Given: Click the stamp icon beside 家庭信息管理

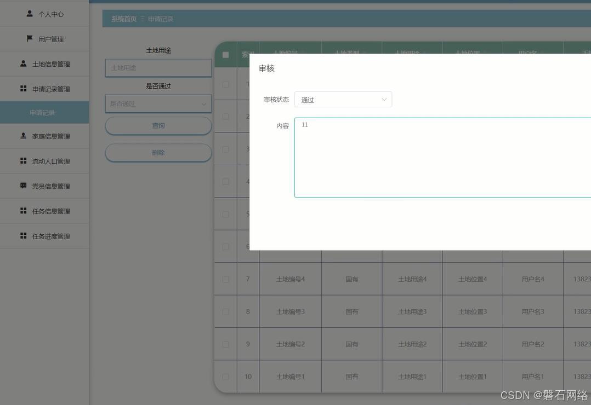Looking at the screenshot, I should 24,136.
